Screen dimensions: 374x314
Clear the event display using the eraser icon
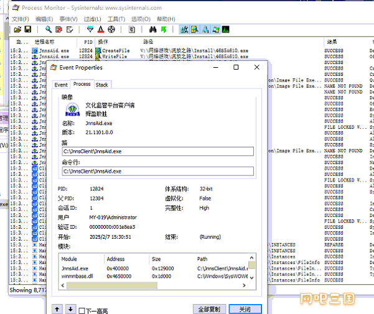click(x=70, y=30)
